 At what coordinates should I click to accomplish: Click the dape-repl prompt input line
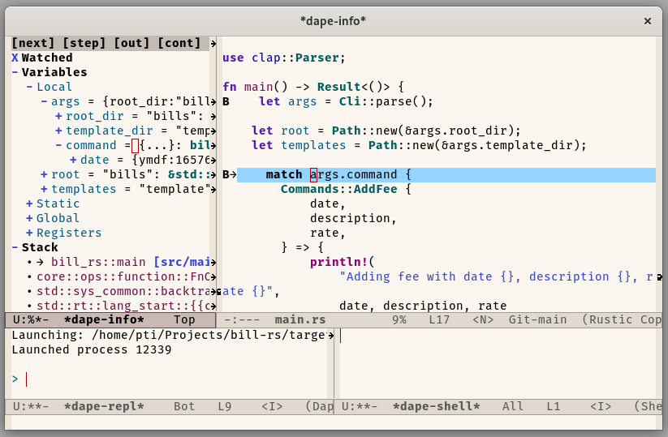(x=170, y=379)
